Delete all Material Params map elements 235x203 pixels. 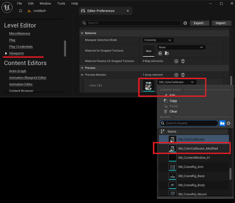tap(183, 61)
